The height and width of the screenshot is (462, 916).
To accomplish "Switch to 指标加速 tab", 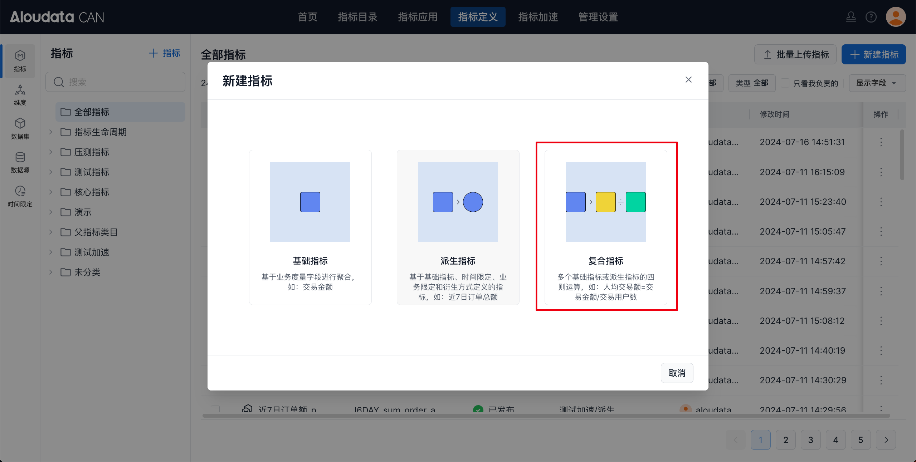I will pyautogui.click(x=538, y=17).
